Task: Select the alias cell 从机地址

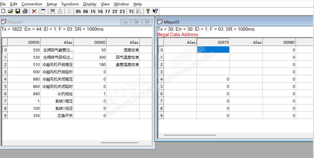Action: pyautogui.click(x=57, y=94)
